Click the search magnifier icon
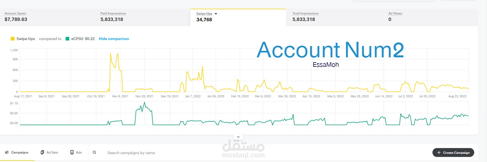 (94, 152)
